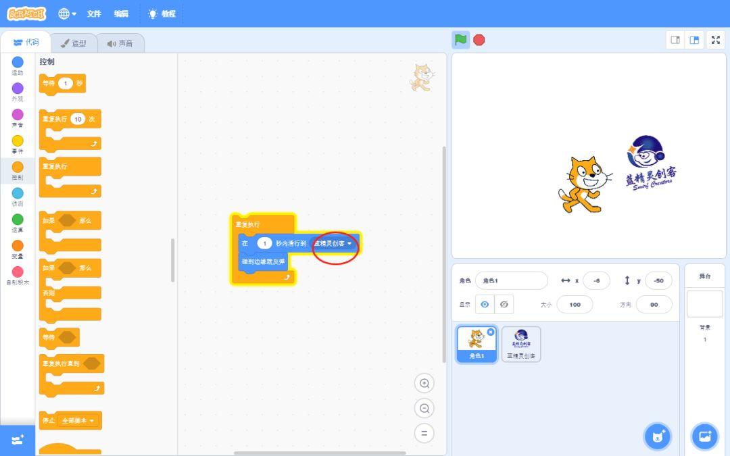Viewport: 730px width, 456px height.
Task: Switch to large stage layout
Action: click(694, 40)
